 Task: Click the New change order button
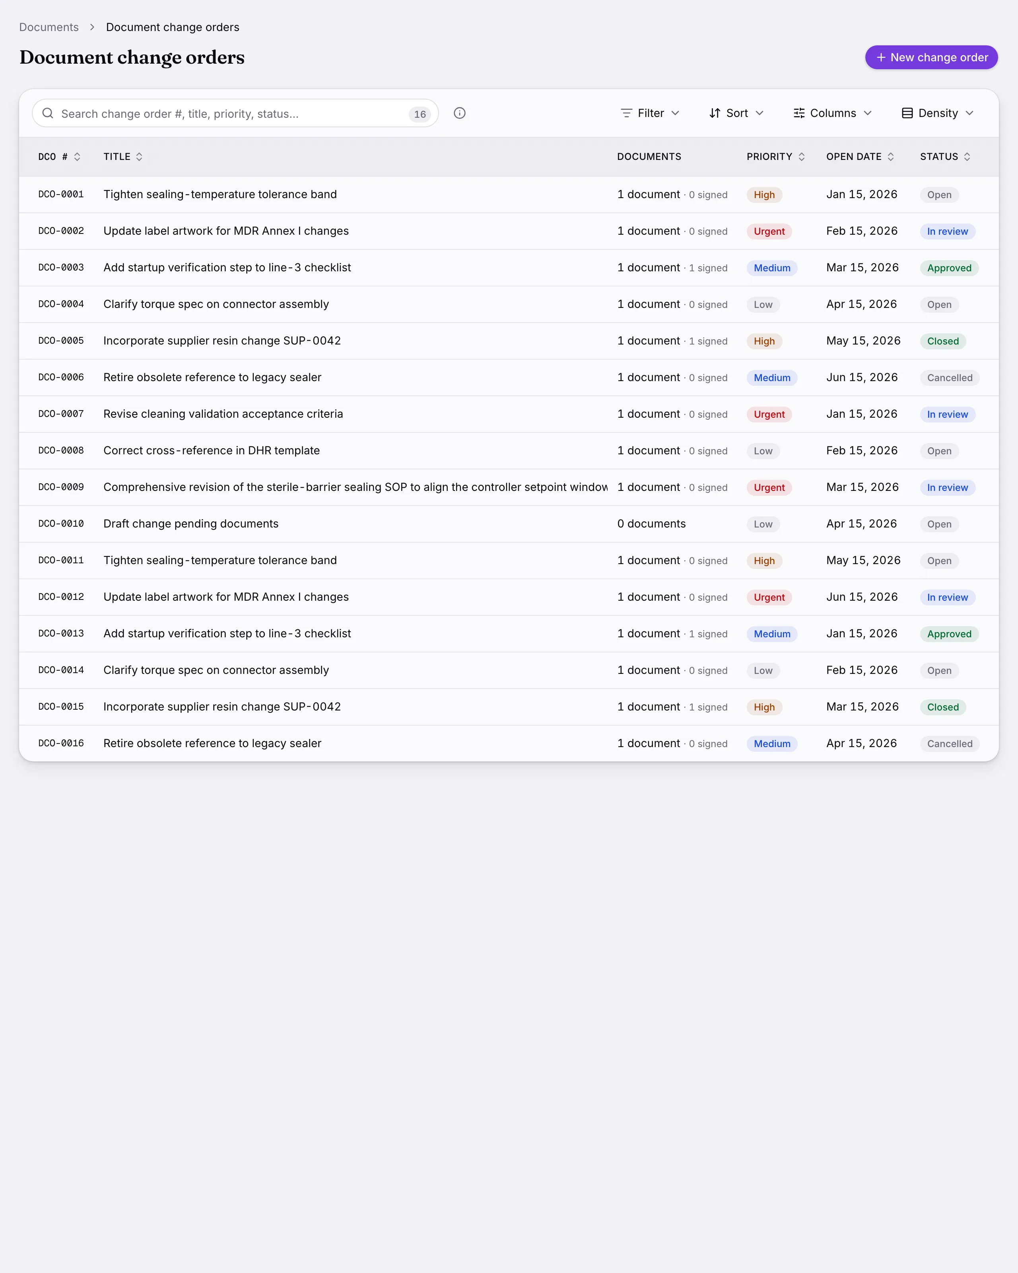[x=931, y=57]
